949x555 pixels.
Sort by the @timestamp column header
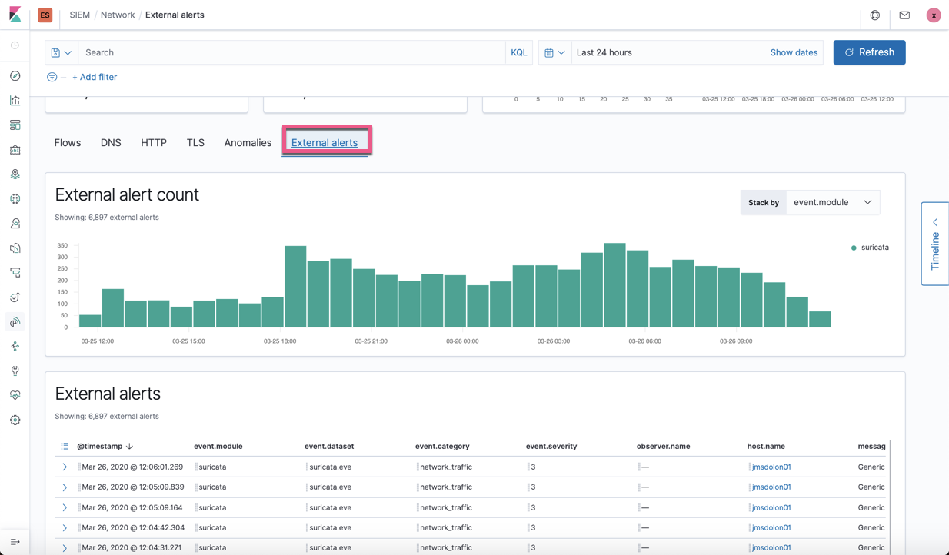(x=105, y=446)
